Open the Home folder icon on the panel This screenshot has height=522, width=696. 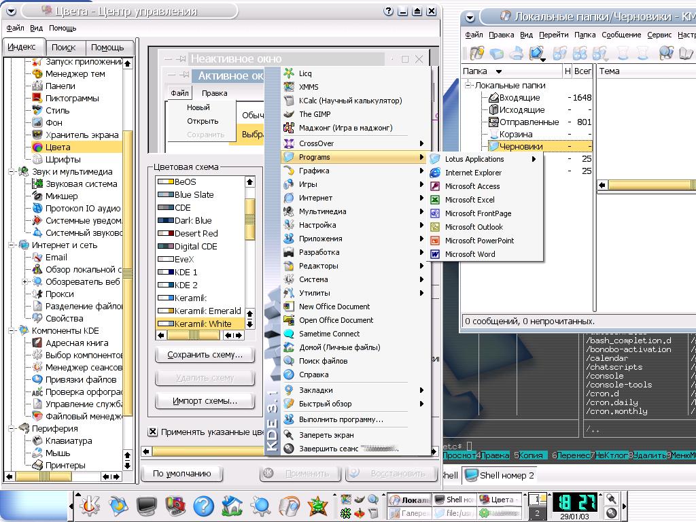pos(232,506)
